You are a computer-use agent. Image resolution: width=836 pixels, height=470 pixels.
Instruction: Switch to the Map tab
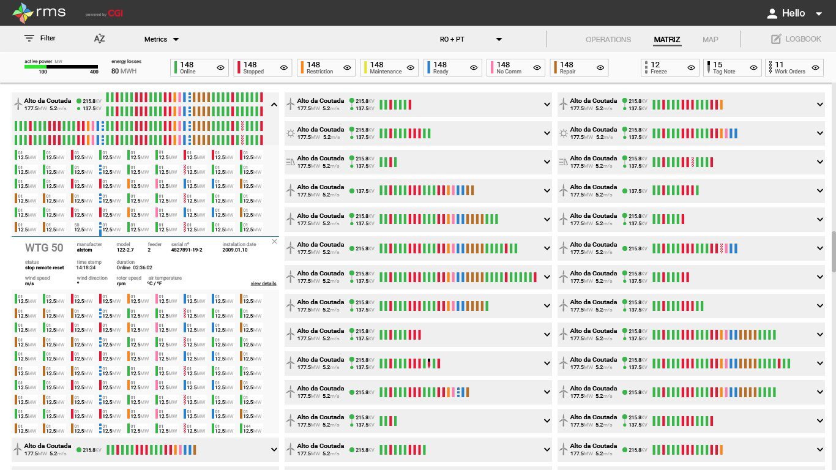click(x=710, y=40)
